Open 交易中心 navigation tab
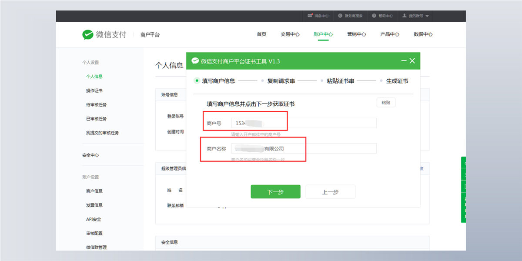The width and height of the screenshot is (522, 261). click(x=290, y=34)
